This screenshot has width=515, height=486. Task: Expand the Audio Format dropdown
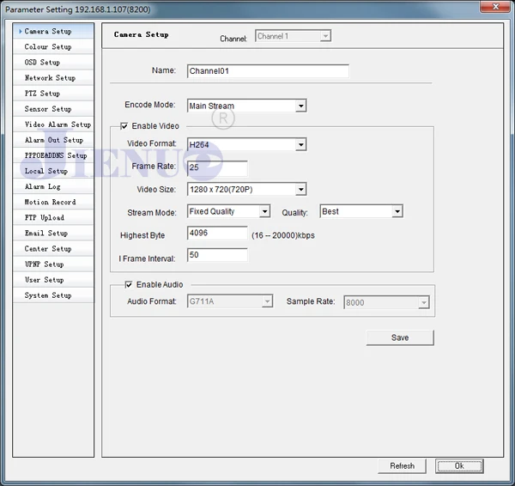click(230, 301)
